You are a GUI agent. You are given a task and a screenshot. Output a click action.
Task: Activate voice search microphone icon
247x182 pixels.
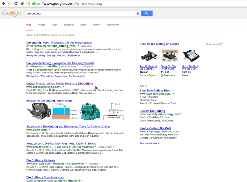tap(138, 14)
